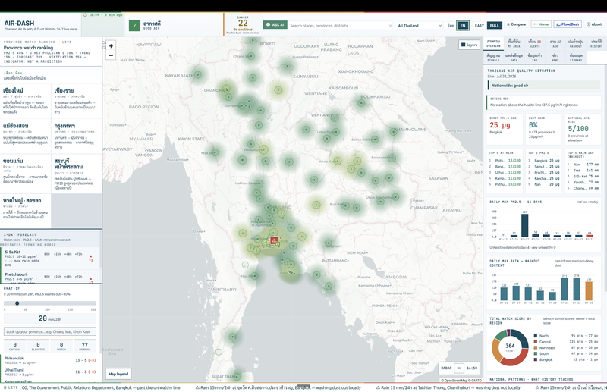Screen dimensions: 607x392
Task: Open the Si Sa Ket forecast row
Action: coord(50,258)
